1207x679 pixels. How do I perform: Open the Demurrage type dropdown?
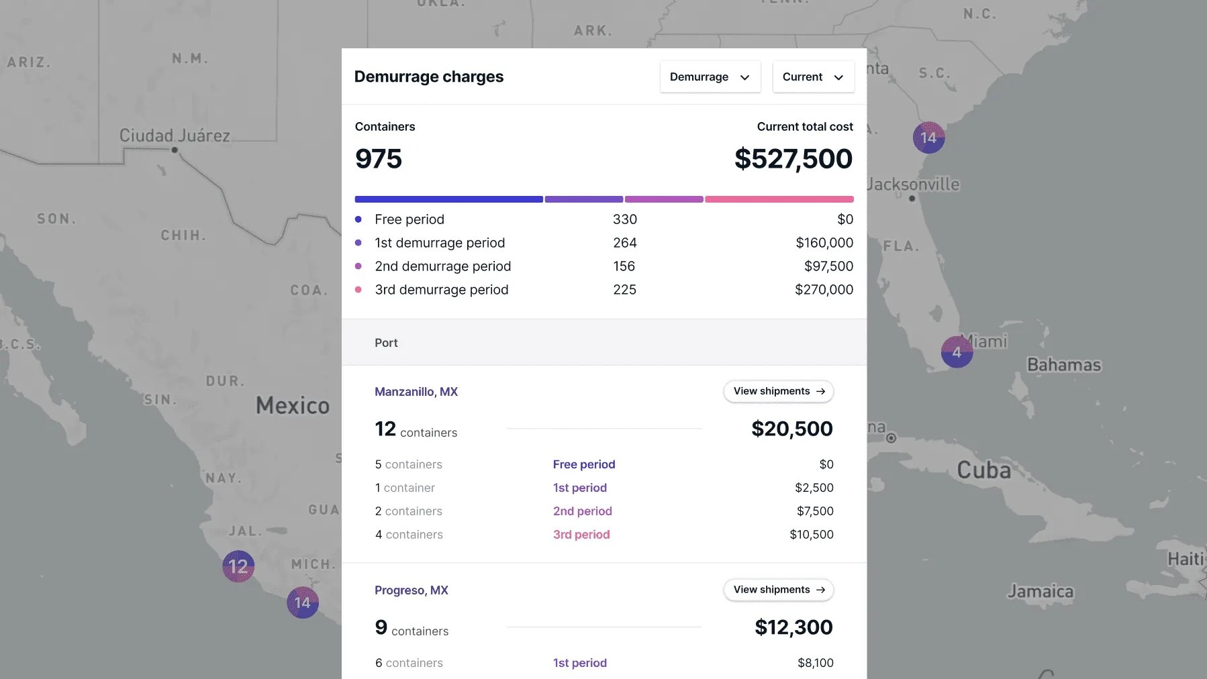click(710, 77)
